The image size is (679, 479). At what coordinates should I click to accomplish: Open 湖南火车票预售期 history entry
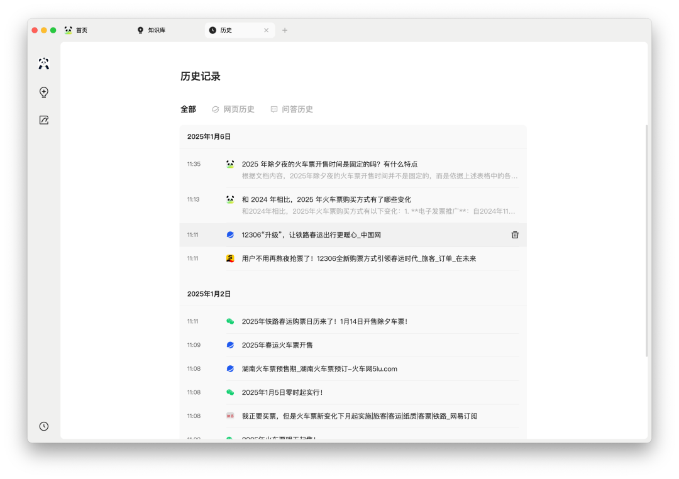click(319, 369)
